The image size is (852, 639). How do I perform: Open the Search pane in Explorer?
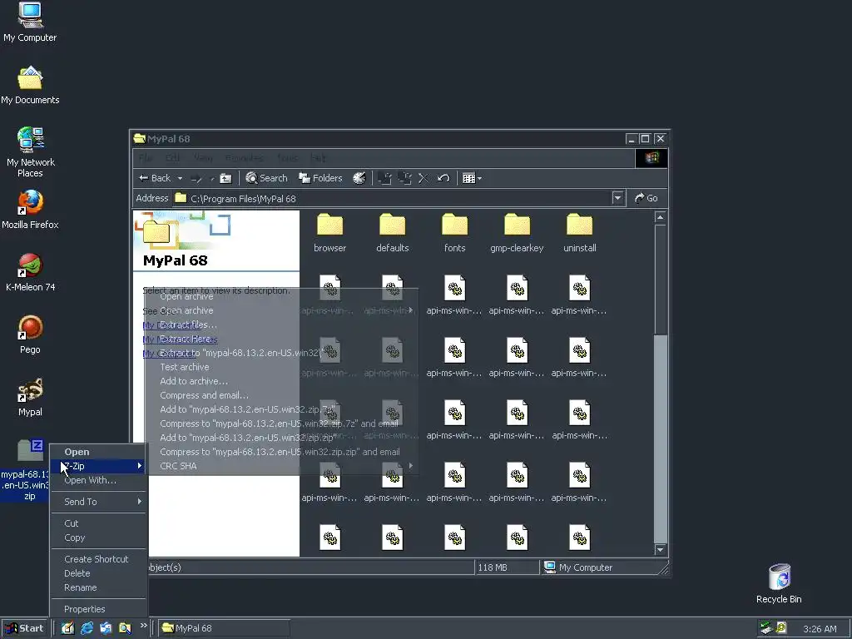click(266, 178)
